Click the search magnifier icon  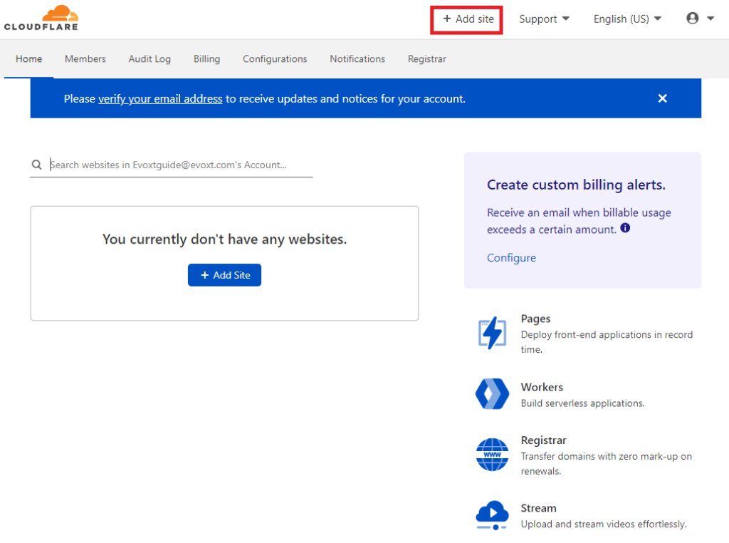[x=36, y=165]
